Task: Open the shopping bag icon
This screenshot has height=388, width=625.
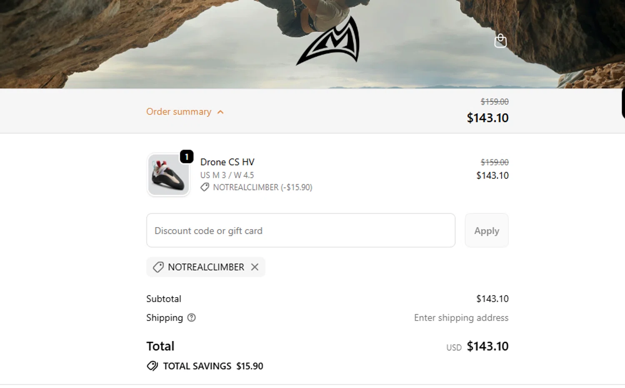Action: [500, 41]
